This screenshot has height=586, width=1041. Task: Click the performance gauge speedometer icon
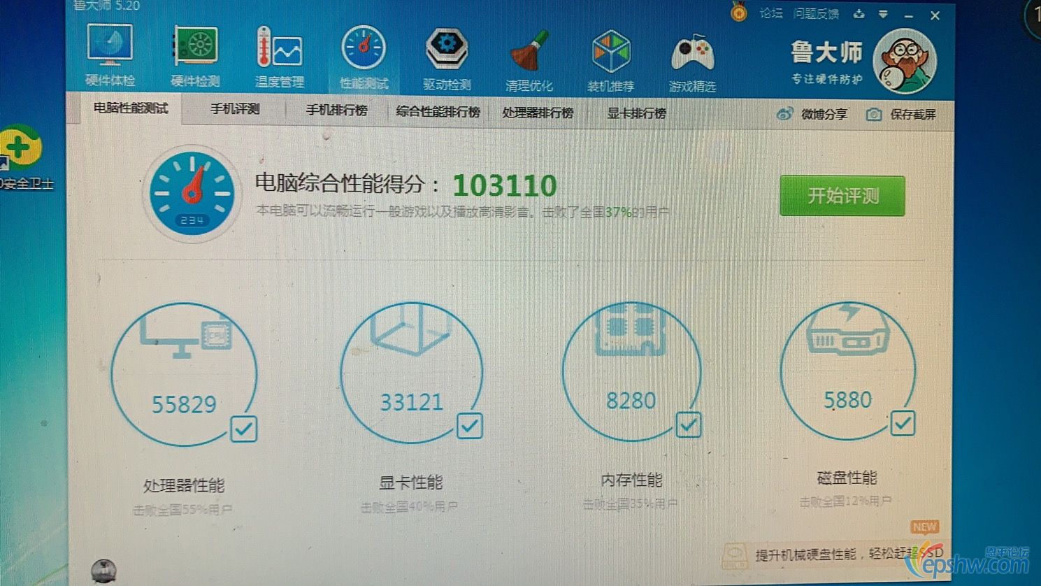click(x=192, y=193)
